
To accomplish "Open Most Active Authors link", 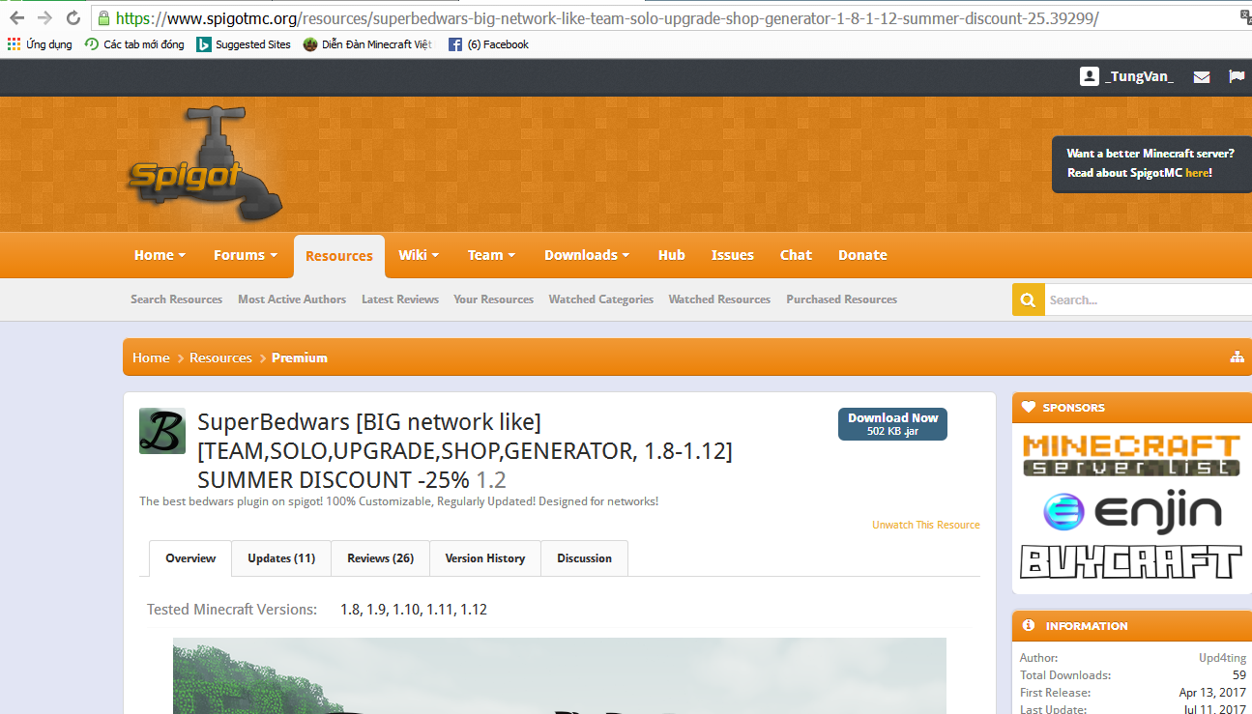I will 292,300.
